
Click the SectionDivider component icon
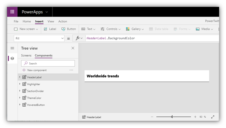pos(24,91)
